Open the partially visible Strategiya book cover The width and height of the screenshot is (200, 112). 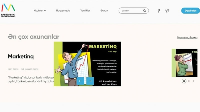click(x=184, y=63)
